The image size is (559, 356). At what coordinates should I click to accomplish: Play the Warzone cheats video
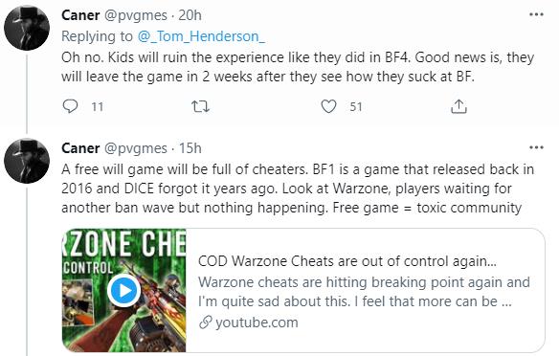[124, 290]
